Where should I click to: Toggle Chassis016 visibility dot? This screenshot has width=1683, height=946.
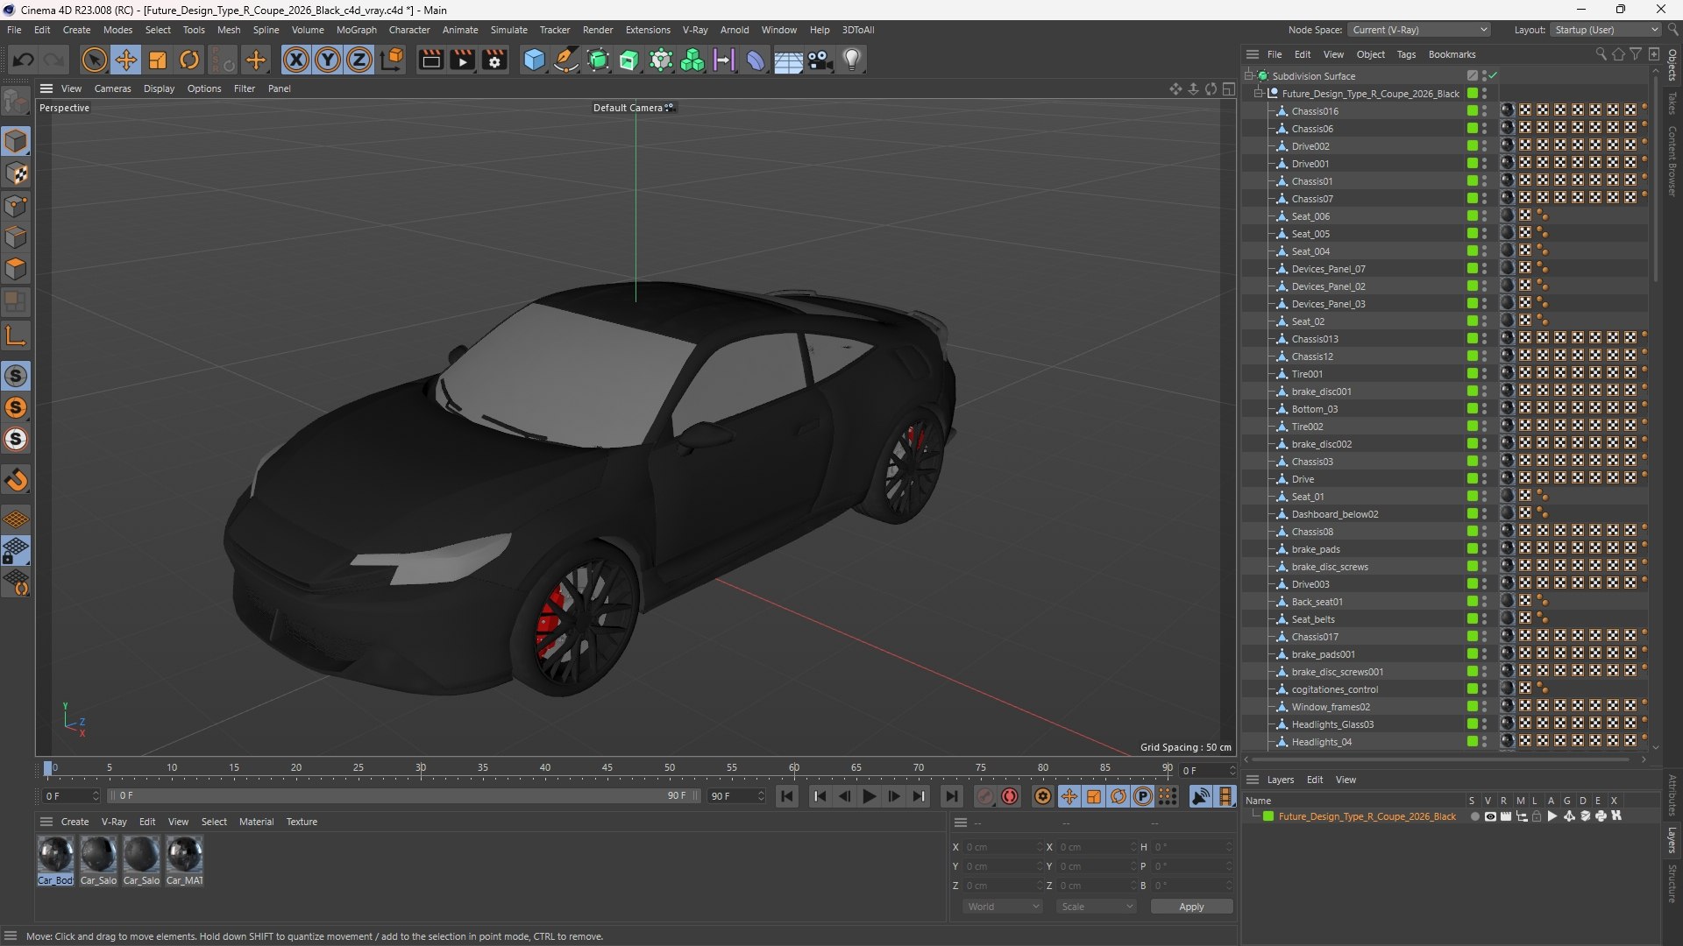click(x=1484, y=111)
